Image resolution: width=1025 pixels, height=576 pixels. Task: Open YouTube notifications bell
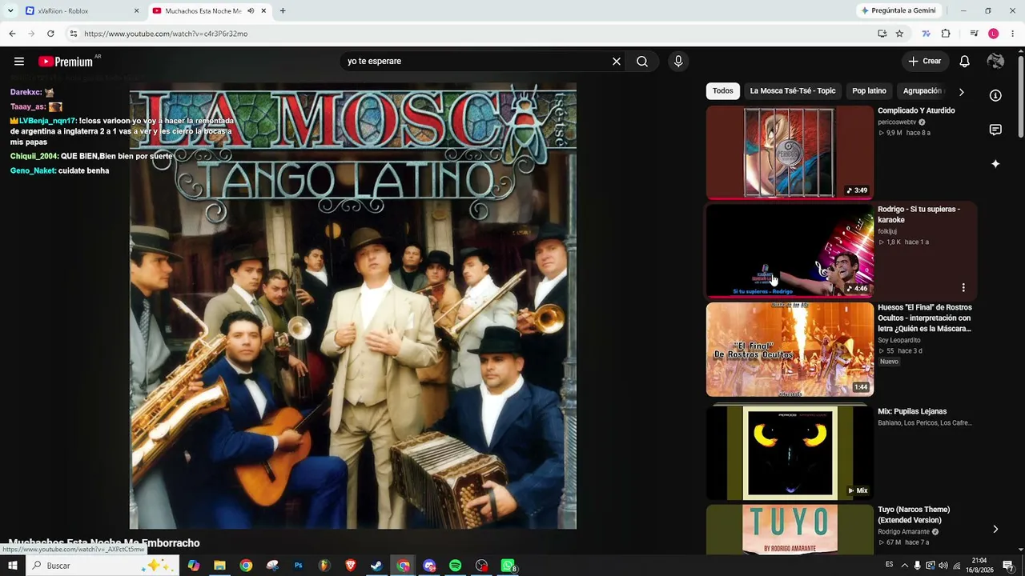point(965,62)
